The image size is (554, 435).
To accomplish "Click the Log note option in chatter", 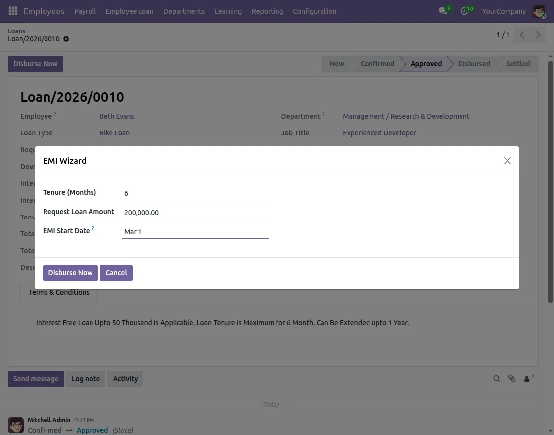I will tap(86, 378).
